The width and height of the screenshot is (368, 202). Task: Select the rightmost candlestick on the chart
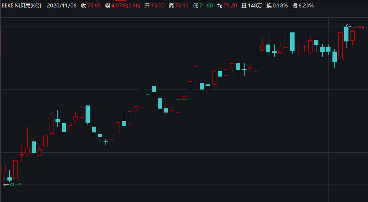[352, 36]
